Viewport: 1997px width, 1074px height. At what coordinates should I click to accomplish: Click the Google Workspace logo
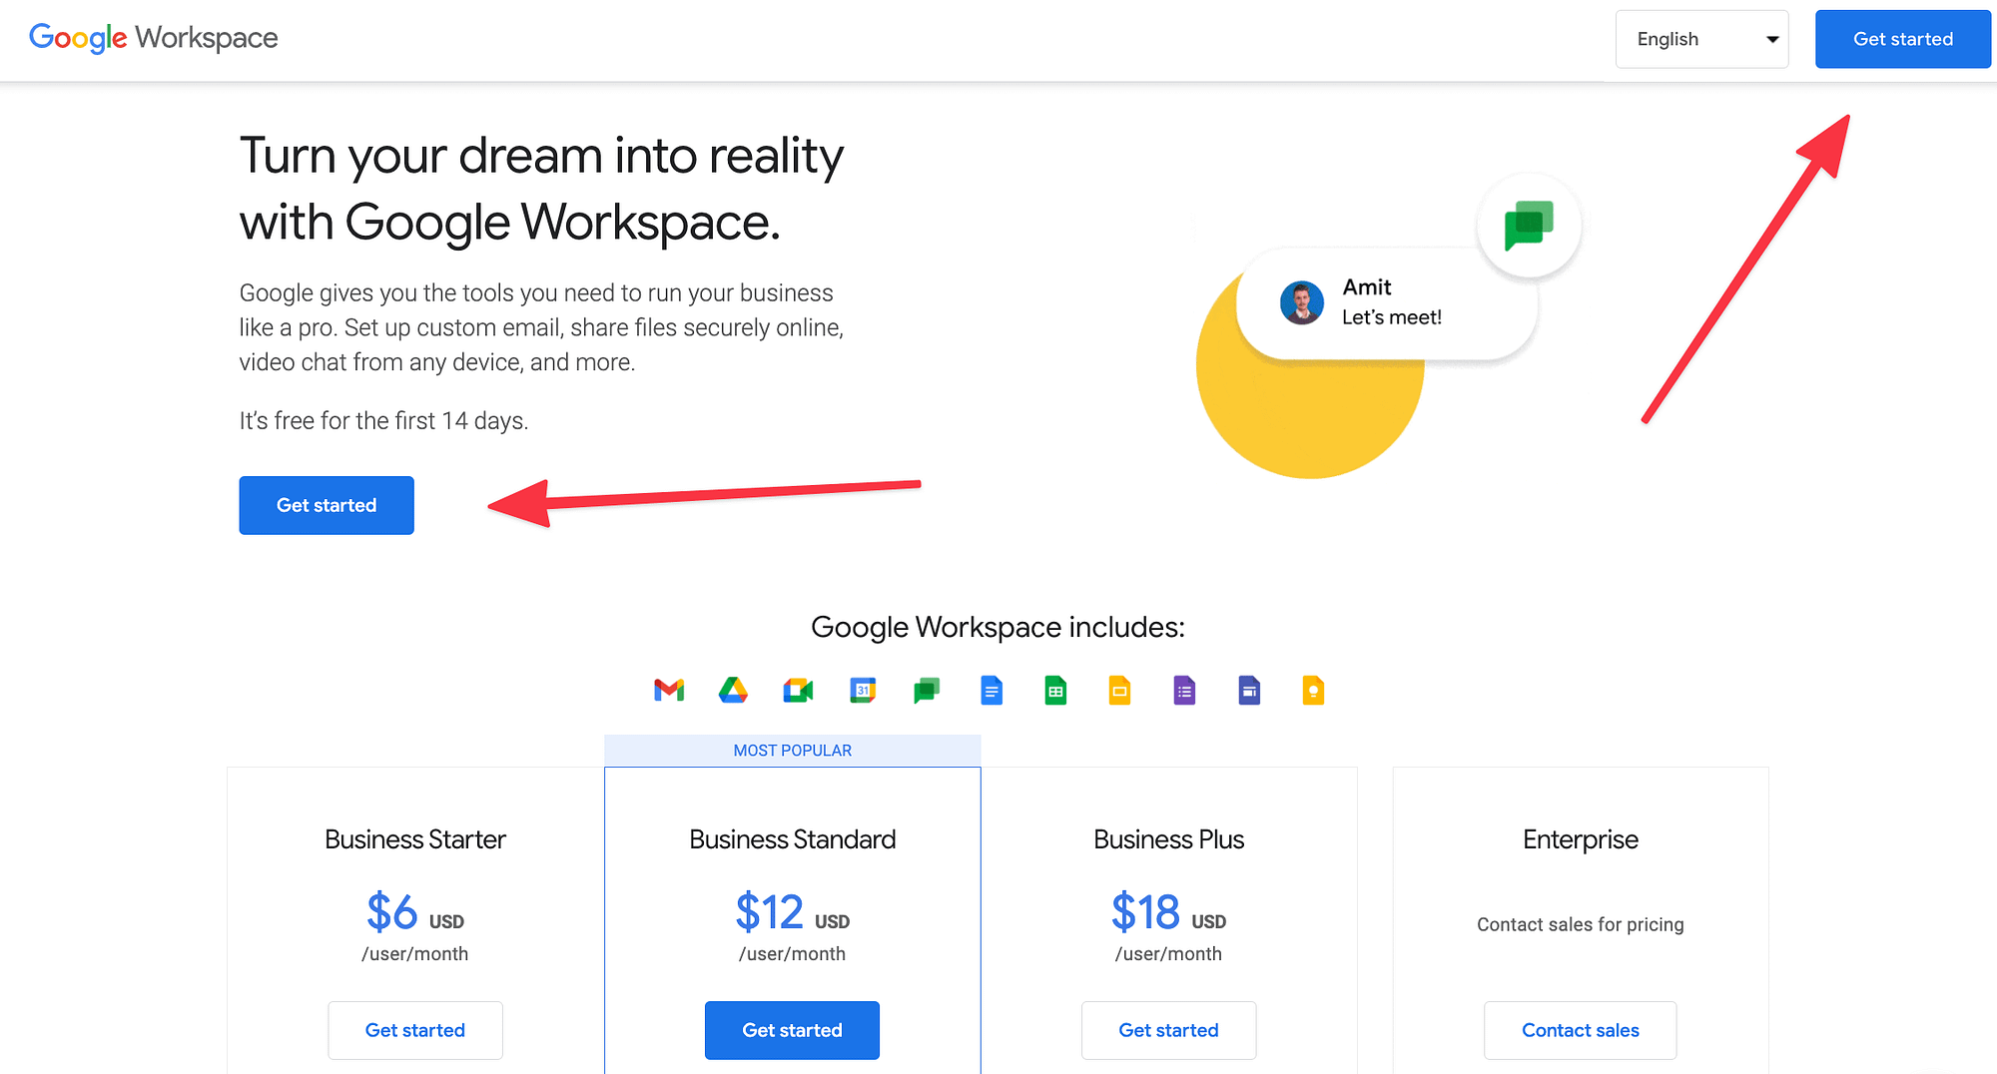coord(153,38)
